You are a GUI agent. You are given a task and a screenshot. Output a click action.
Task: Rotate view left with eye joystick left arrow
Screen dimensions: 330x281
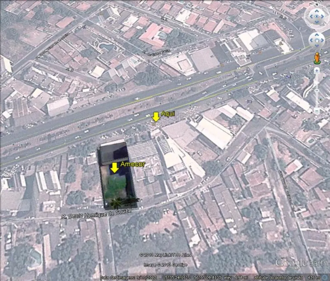tap(311, 16)
